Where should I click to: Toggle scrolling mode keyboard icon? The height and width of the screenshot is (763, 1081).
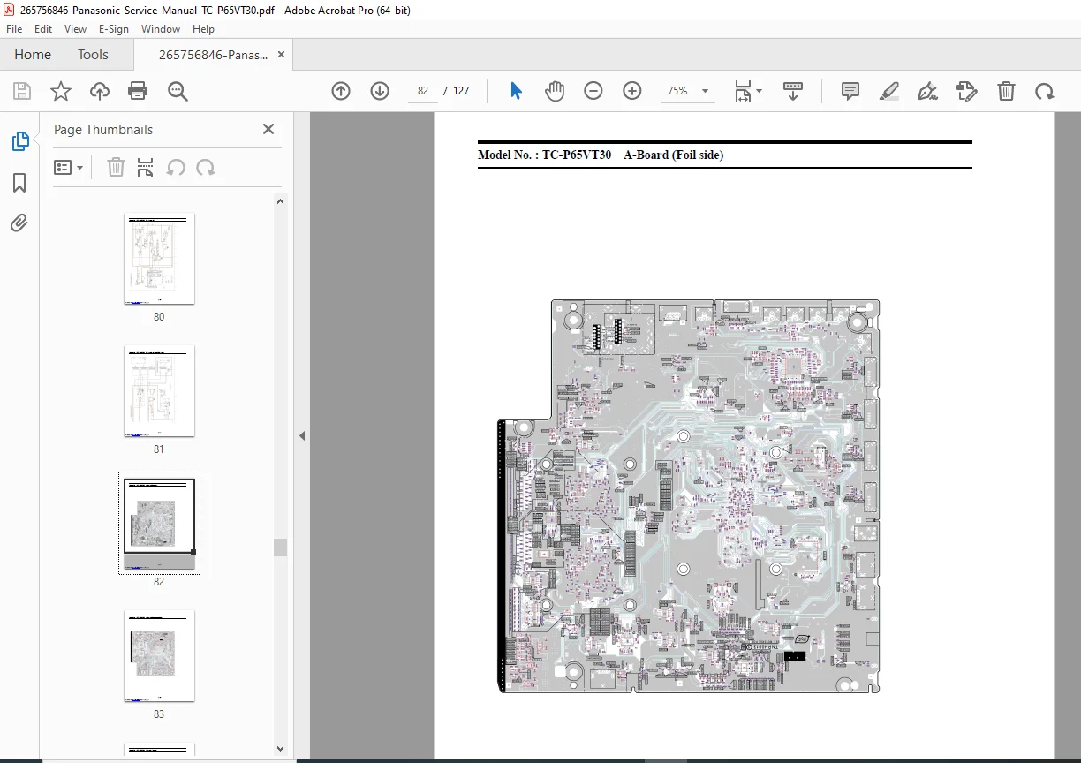(793, 91)
